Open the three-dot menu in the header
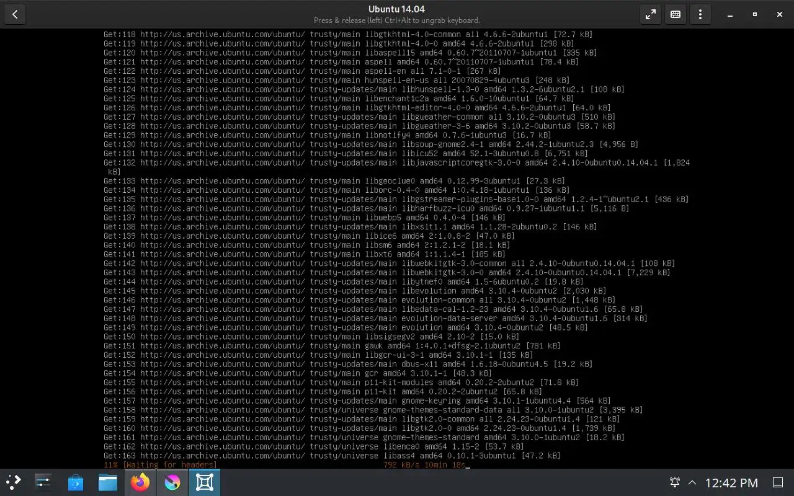The height and width of the screenshot is (496, 794). pyautogui.click(x=700, y=14)
